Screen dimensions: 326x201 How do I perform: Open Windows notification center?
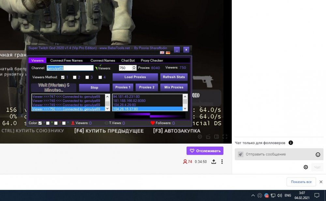point(317,195)
